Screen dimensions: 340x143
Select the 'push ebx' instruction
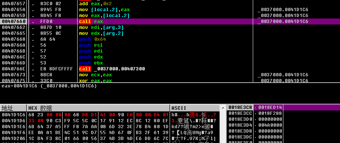coord(91,63)
